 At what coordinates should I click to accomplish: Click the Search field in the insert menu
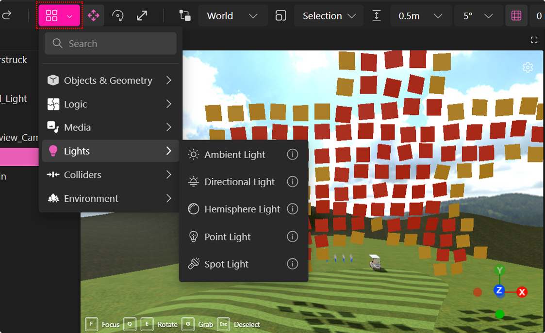tap(110, 43)
